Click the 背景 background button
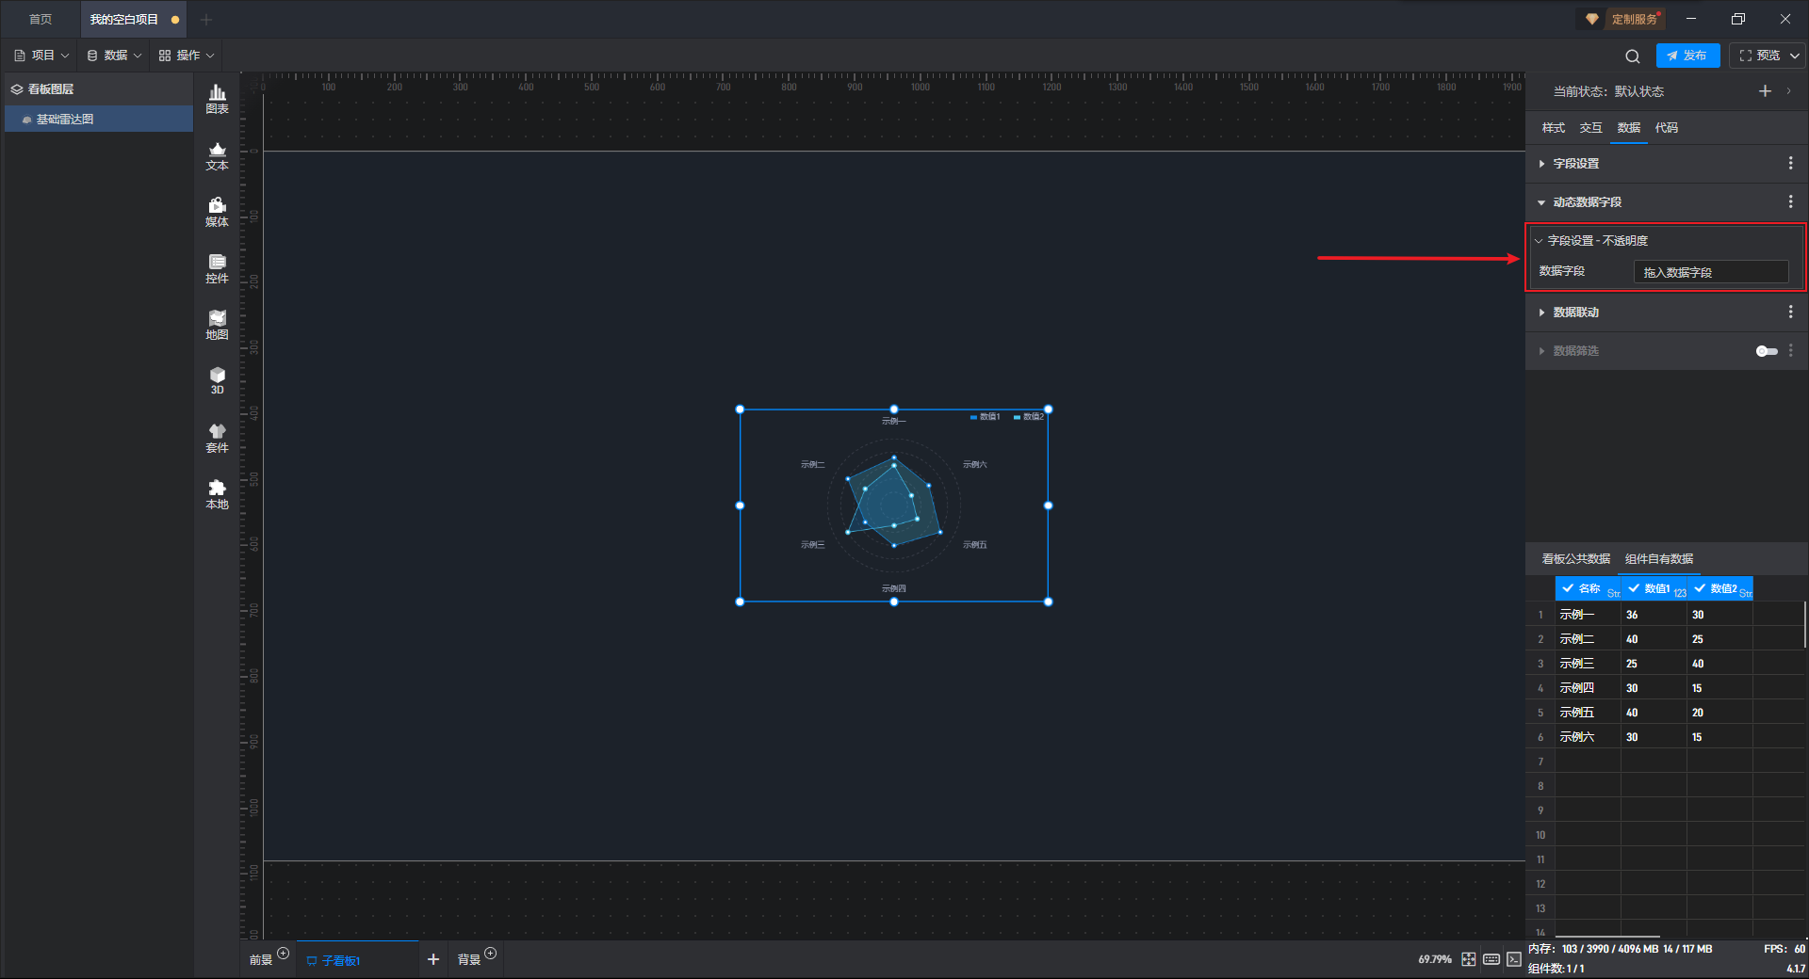Image resolution: width=1809 pixels, height=979 pixels. pos(469,960)
